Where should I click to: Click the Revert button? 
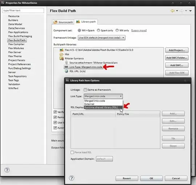pos(127,178)
